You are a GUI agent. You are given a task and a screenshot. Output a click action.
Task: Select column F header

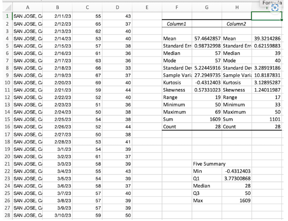[177, 8]
